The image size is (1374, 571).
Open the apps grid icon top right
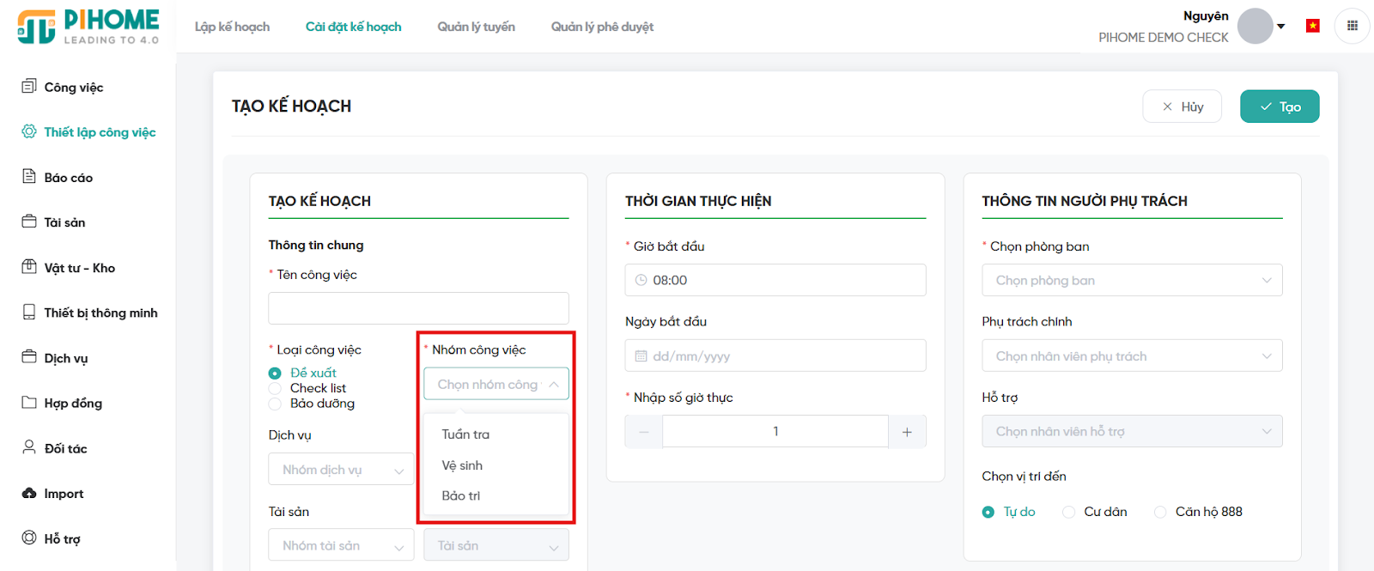[1352, 27]
